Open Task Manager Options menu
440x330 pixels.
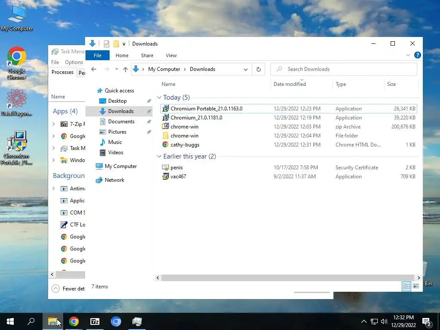pos(74,62)
